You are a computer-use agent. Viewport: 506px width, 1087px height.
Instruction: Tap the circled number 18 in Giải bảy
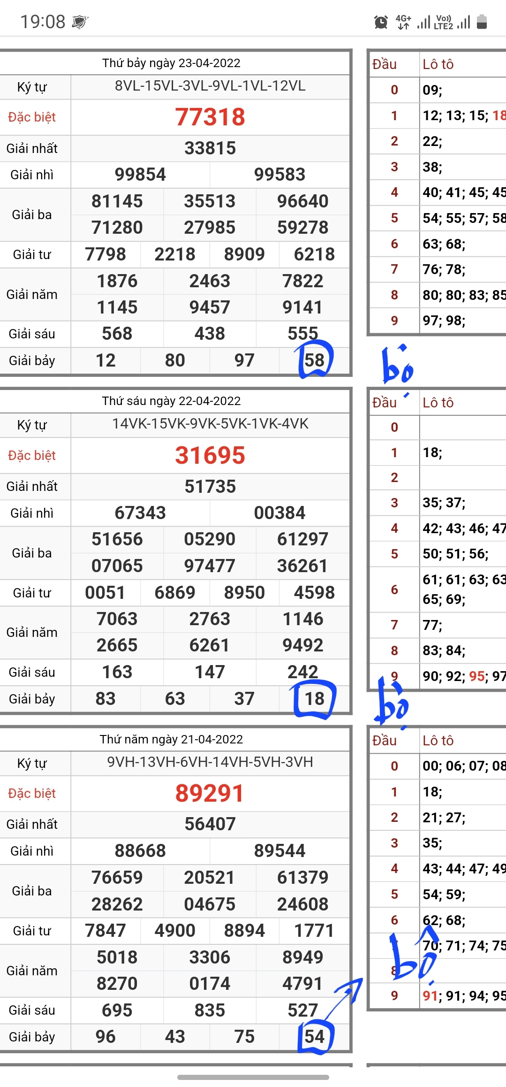[314, 699]
